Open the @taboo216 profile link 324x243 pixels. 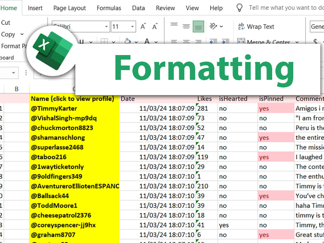point(49,157)
